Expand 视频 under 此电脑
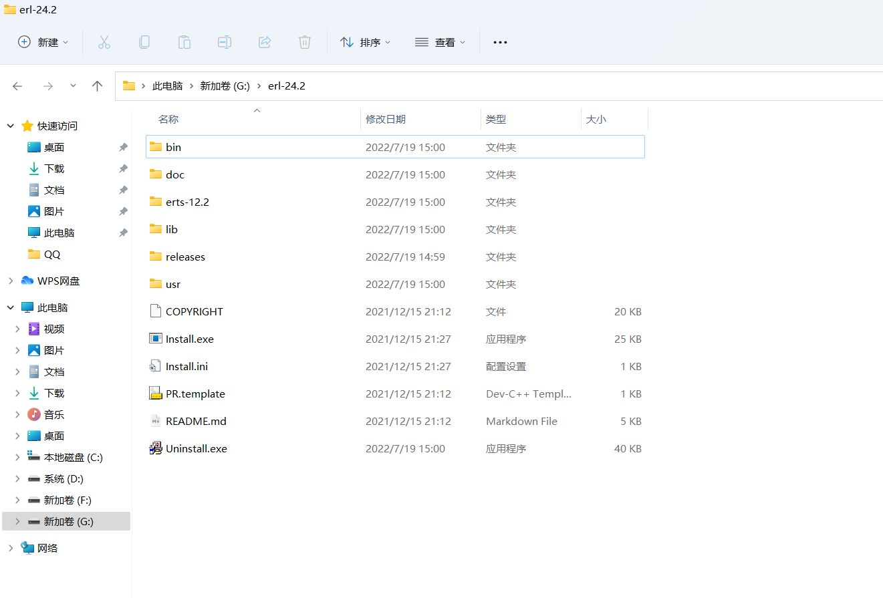This screenshot has width=883, height=598. [x=18, y=329]
